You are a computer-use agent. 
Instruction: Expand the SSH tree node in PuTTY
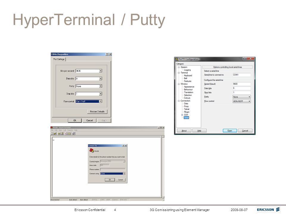click(x=182, y=115)
